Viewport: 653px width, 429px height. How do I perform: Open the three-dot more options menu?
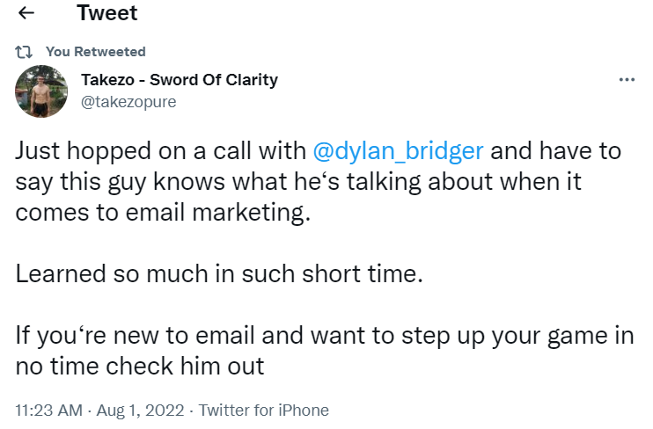[627, 80]
